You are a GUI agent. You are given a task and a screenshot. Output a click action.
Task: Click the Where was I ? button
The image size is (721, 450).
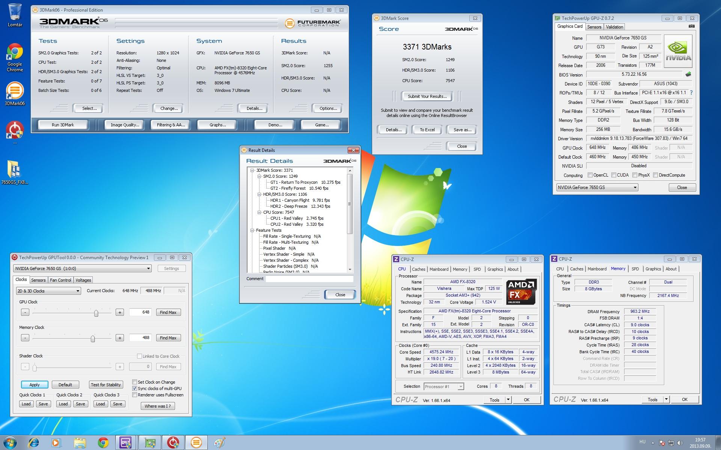pyautogui.click(x=157, y=406)
